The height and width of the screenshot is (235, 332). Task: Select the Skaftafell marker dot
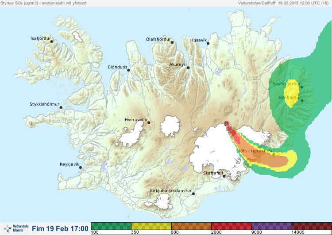click(x=224, y=176)
